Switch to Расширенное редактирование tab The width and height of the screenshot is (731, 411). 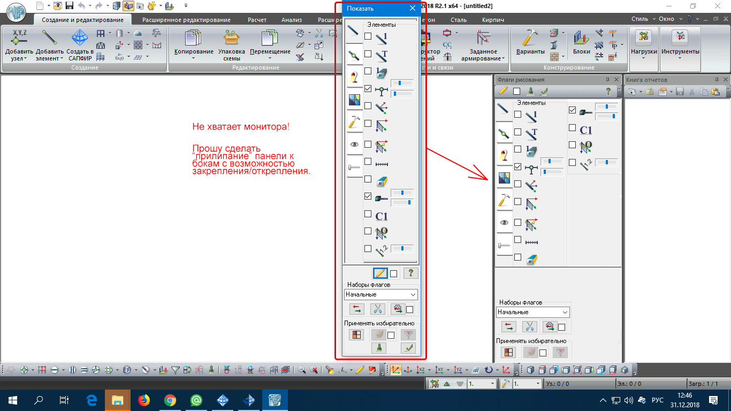point(186,20)
